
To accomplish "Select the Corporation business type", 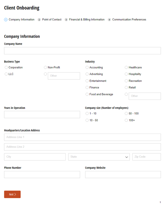I will [6, 67].
